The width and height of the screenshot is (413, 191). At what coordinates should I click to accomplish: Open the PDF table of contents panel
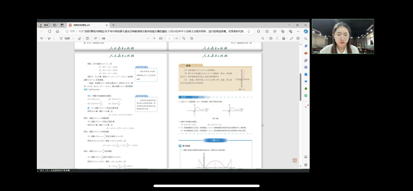coord(41,39)
